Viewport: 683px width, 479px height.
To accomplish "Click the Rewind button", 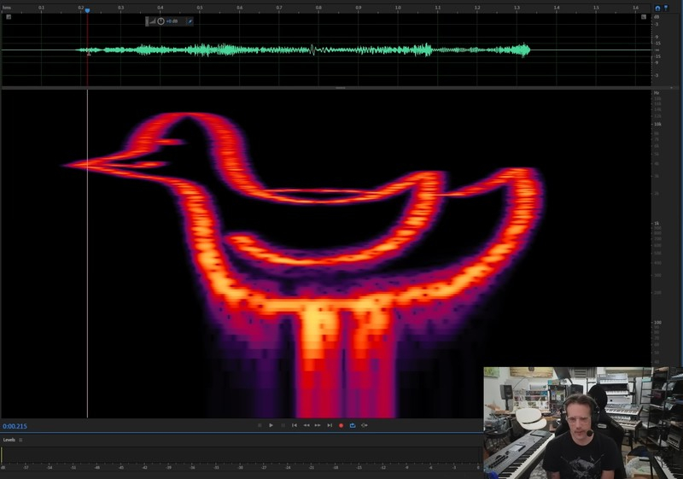I will (306, 425).
